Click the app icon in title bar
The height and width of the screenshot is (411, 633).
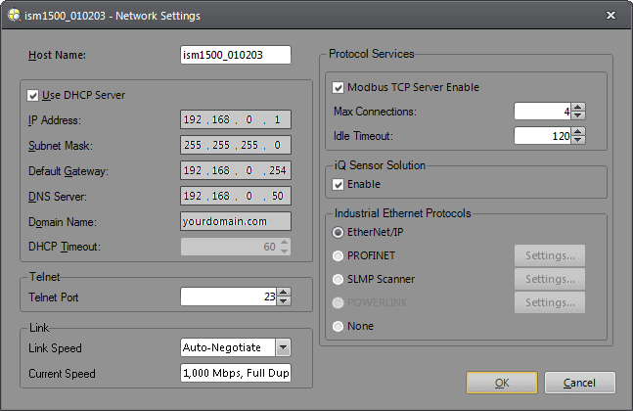(x=13, y=16)
